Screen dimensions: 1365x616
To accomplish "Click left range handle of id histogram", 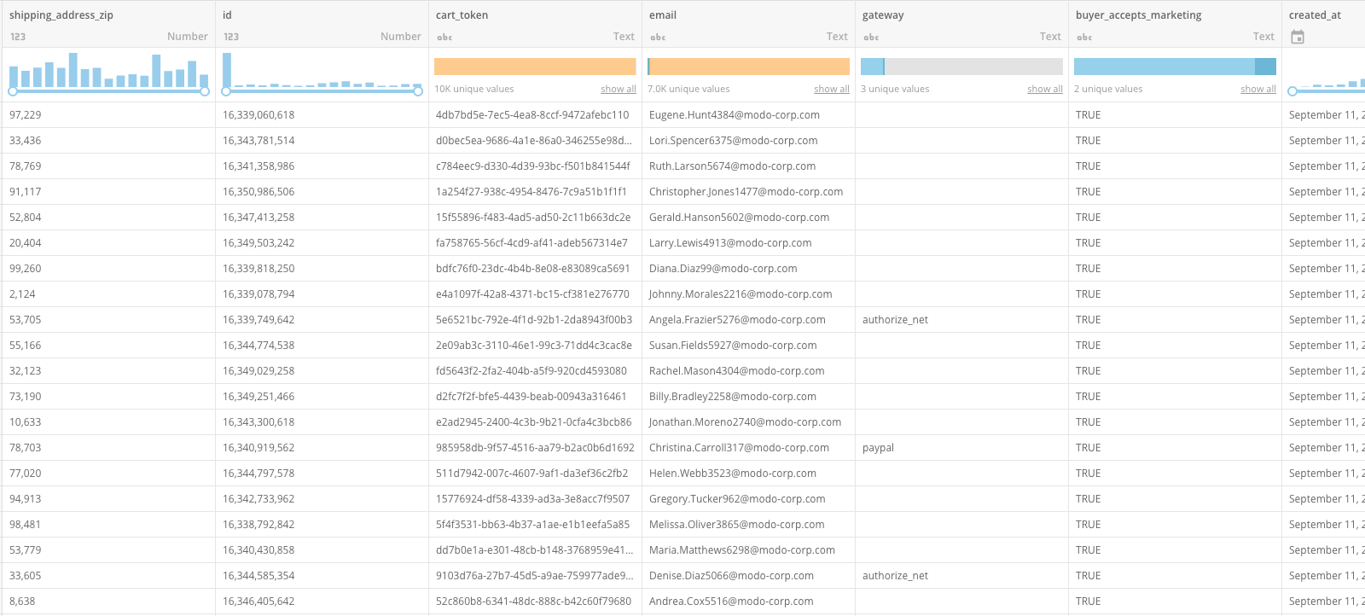I will [x=227, y=91].
